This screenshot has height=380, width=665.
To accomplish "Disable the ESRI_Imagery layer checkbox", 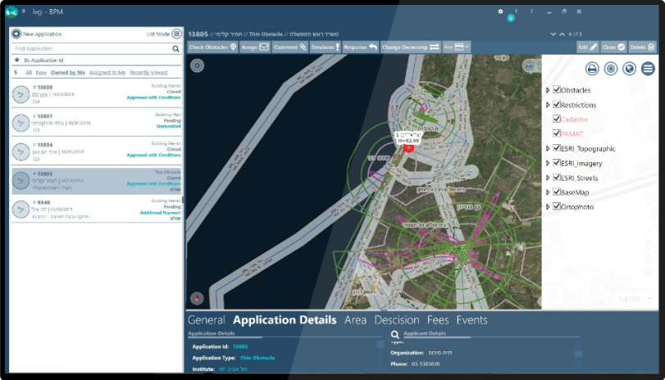I will 557,163.
